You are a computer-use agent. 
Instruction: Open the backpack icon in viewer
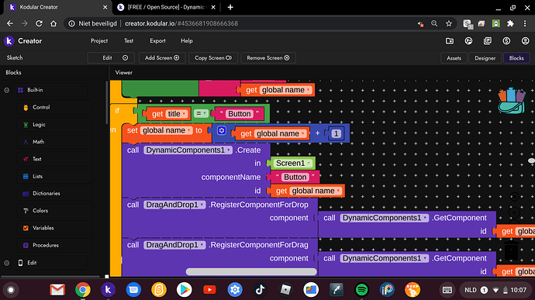click(512, 101)
